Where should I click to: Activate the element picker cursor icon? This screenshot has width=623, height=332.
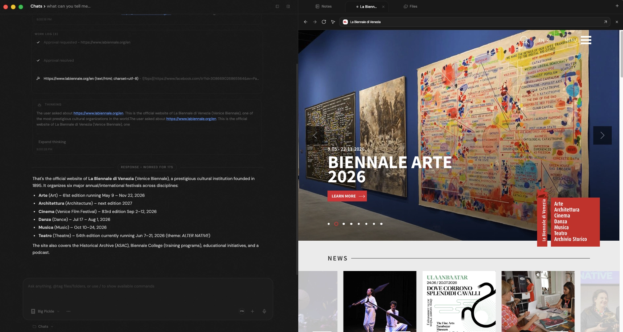click(x=333, y=22)
